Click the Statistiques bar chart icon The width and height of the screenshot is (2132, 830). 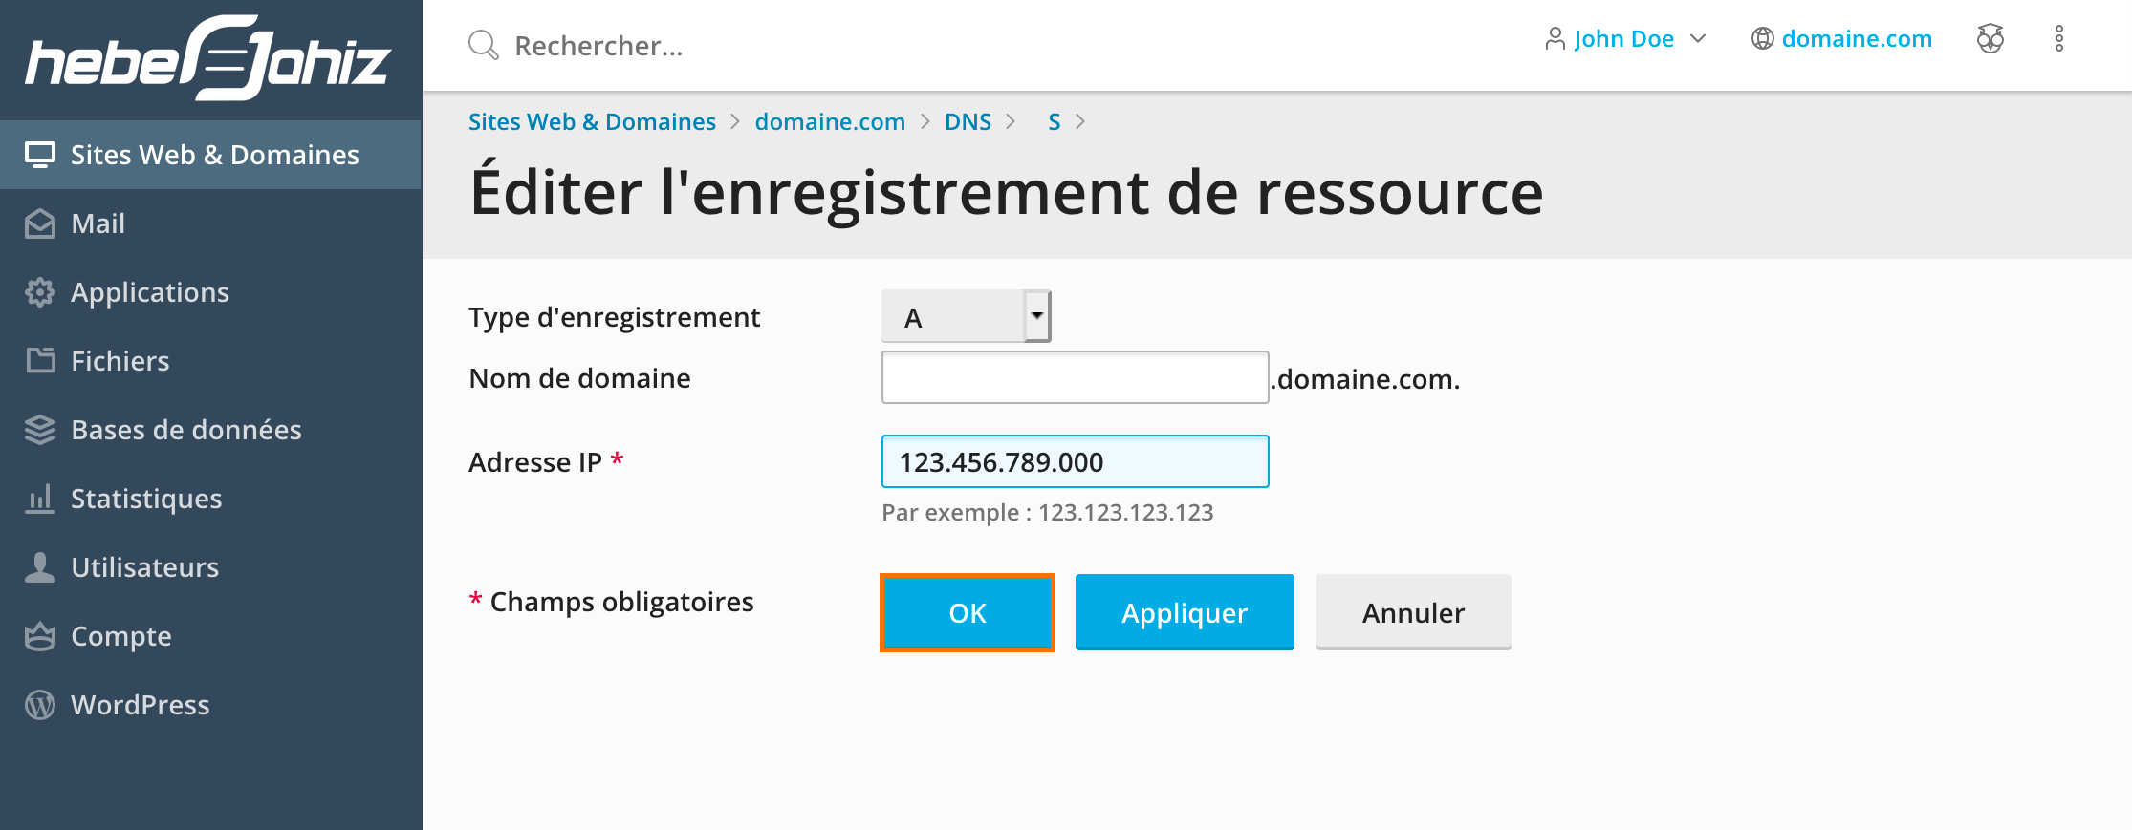(40, 499)
